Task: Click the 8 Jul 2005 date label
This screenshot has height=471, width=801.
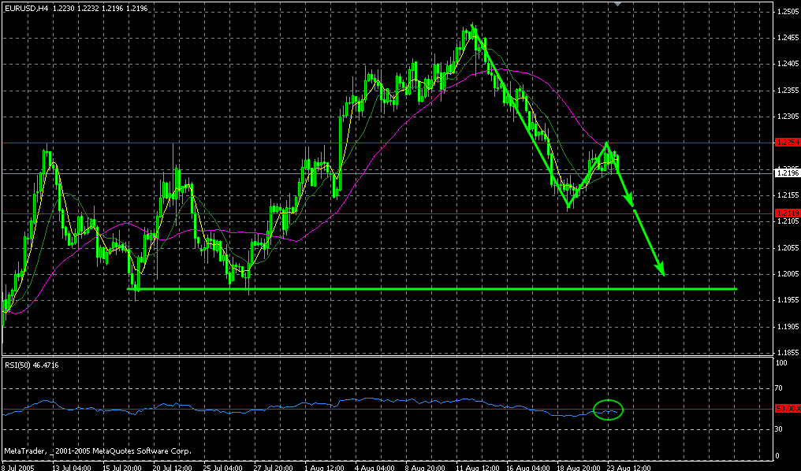Action: tap(18, 467)
